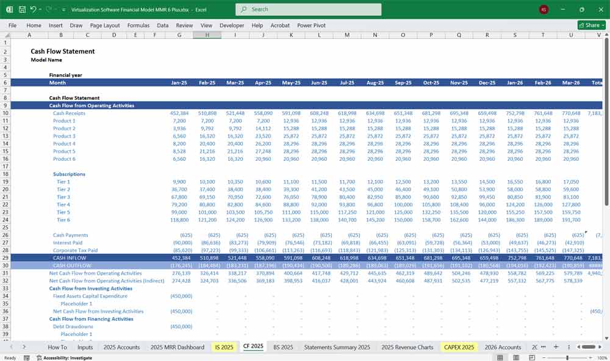Select column G header
610x361 pixels.
point(179,35)
